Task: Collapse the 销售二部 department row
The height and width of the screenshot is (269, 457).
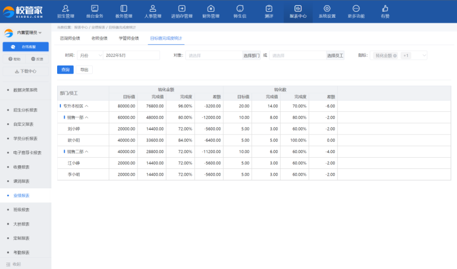Action: [86, 152]
